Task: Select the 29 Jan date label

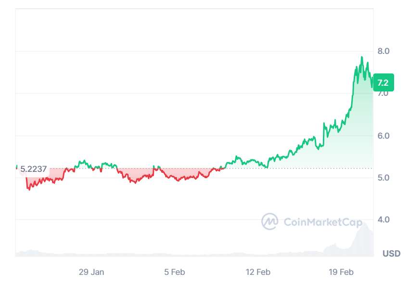Action: pyautogui.click(x=91, y=272)
